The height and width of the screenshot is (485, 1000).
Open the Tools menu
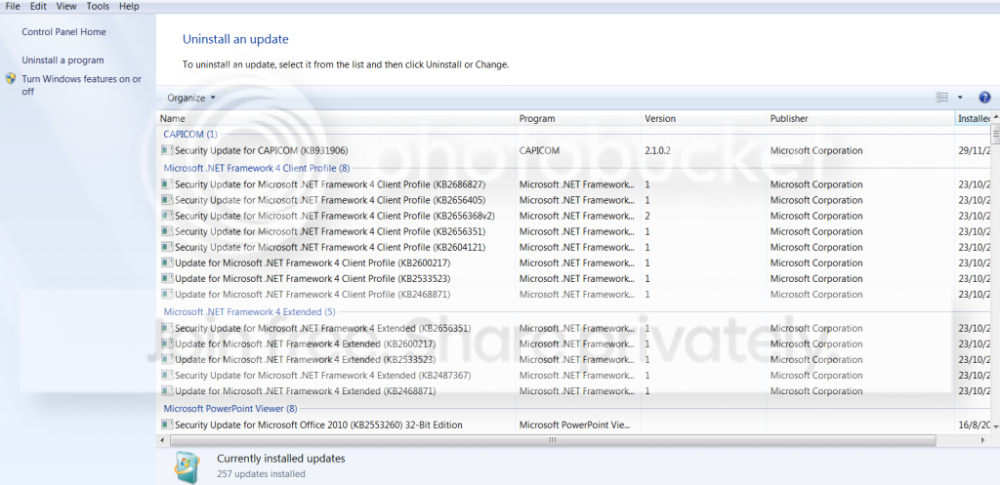(x=98, y=7)
